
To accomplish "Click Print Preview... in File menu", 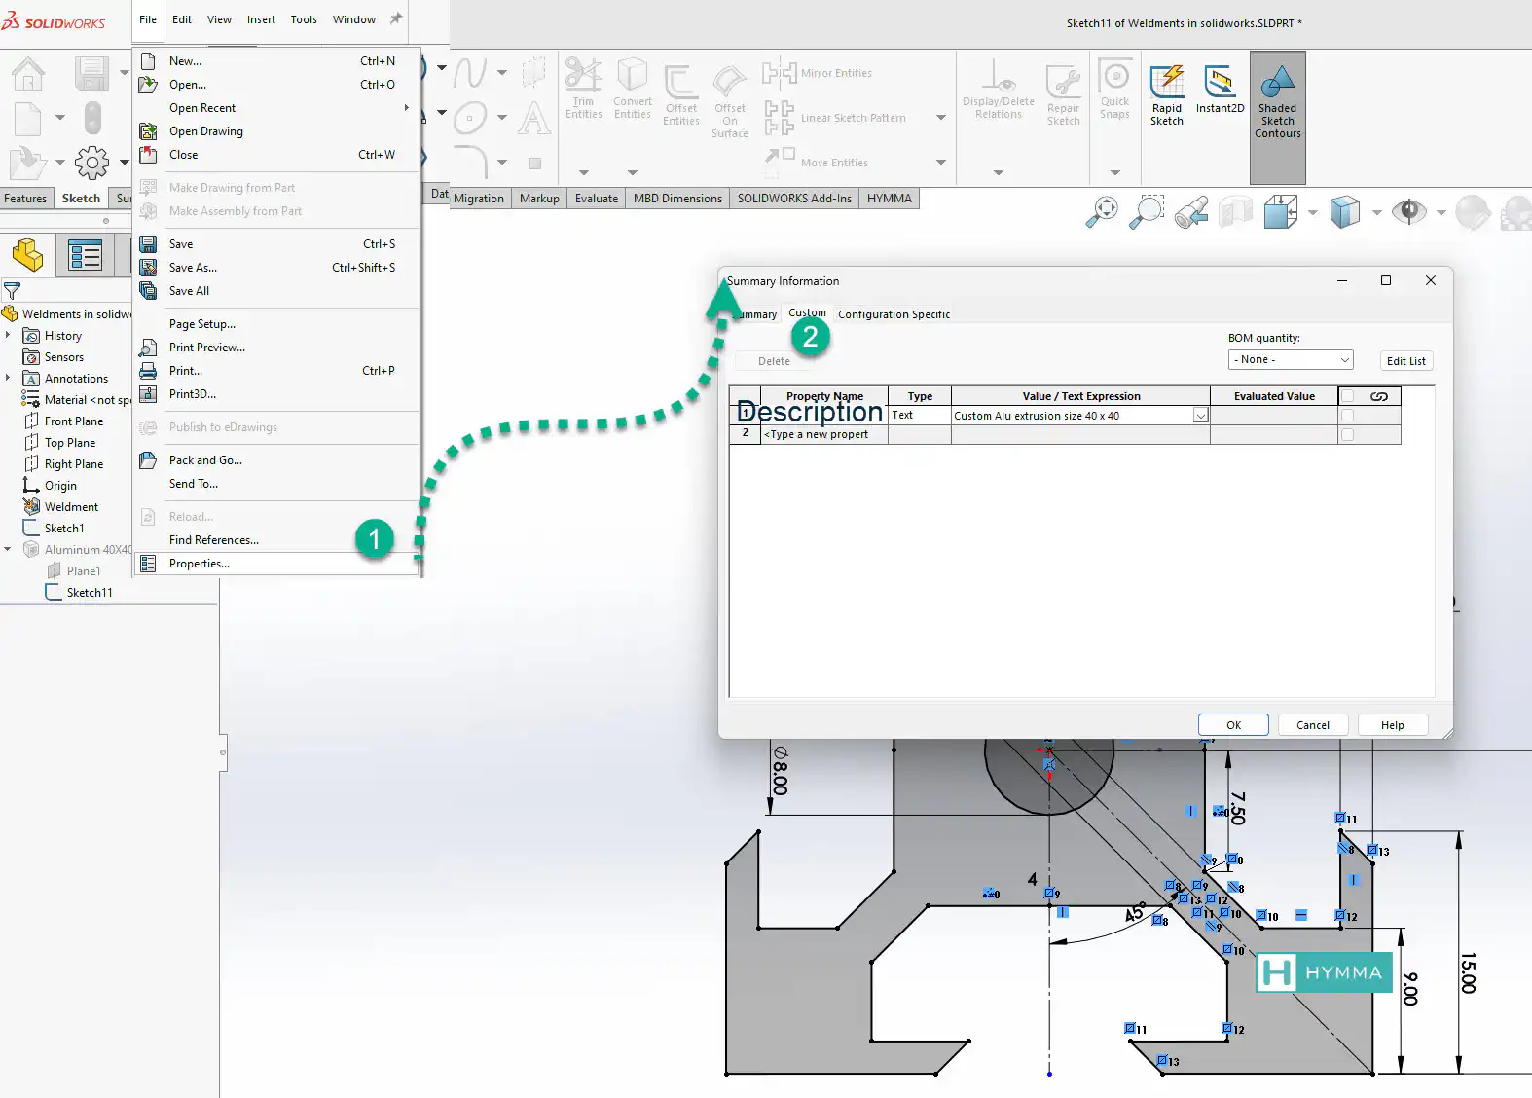I will [277, 348].
